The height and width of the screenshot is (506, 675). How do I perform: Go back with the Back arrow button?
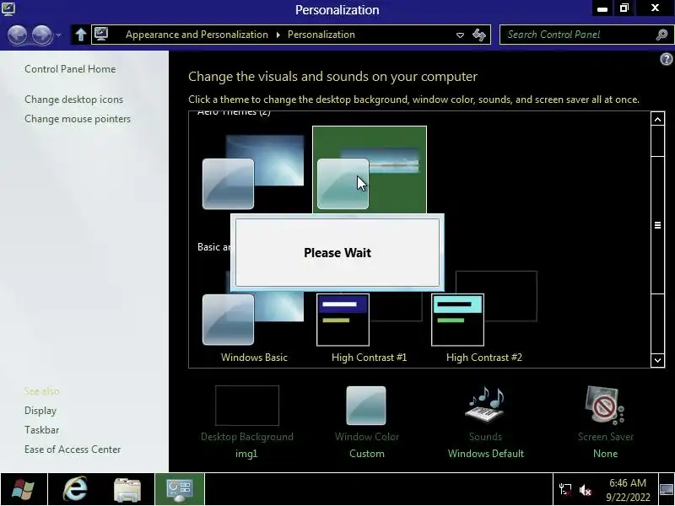coord(17,35)
